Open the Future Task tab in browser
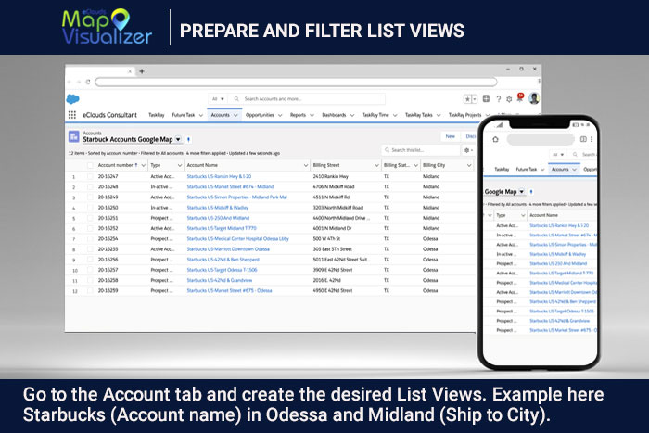This screenshot has height=433, width=649. (x=184, y=115)
